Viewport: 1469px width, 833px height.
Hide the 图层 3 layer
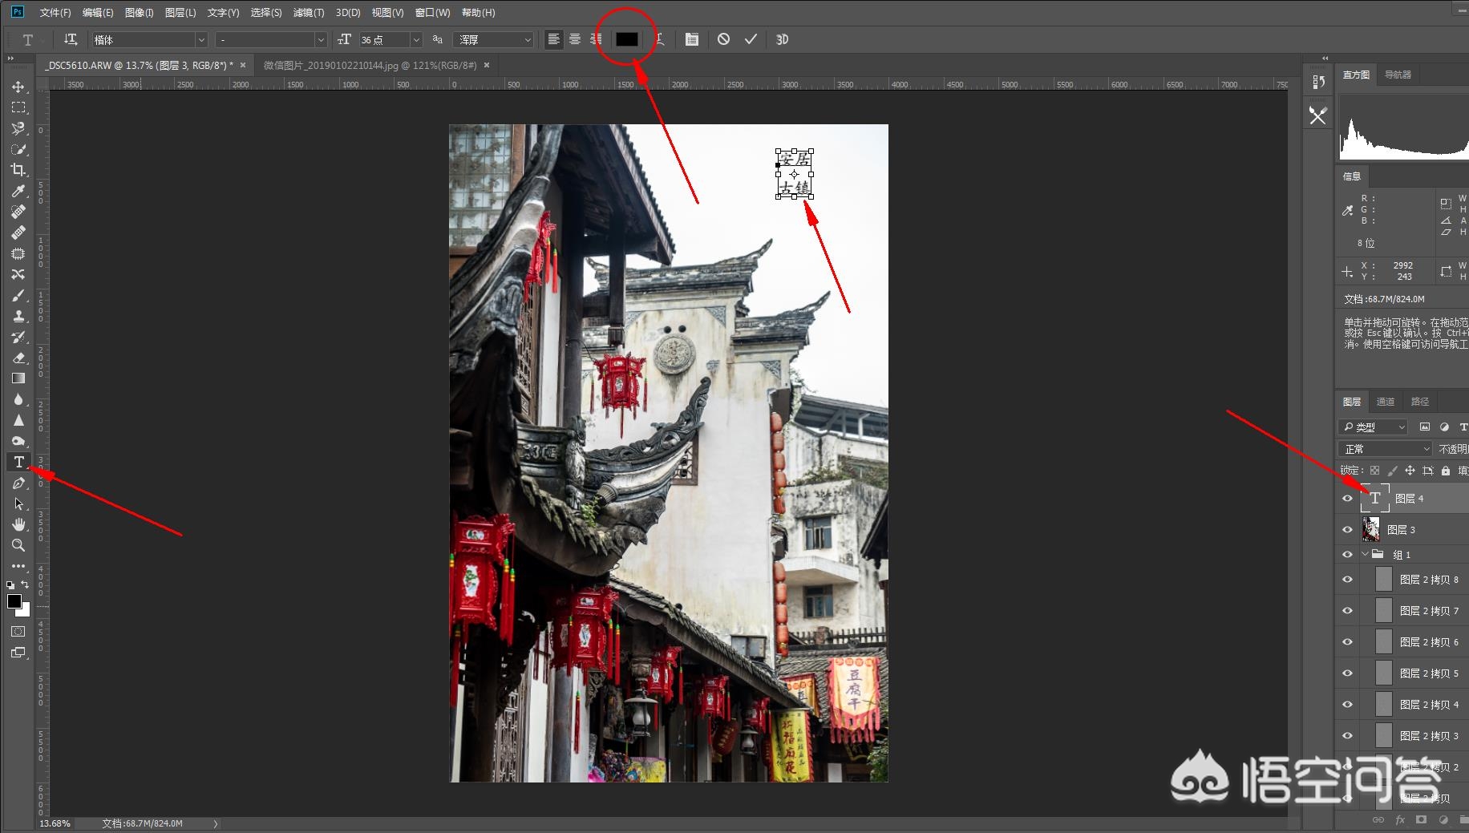tap(1347, 530)
